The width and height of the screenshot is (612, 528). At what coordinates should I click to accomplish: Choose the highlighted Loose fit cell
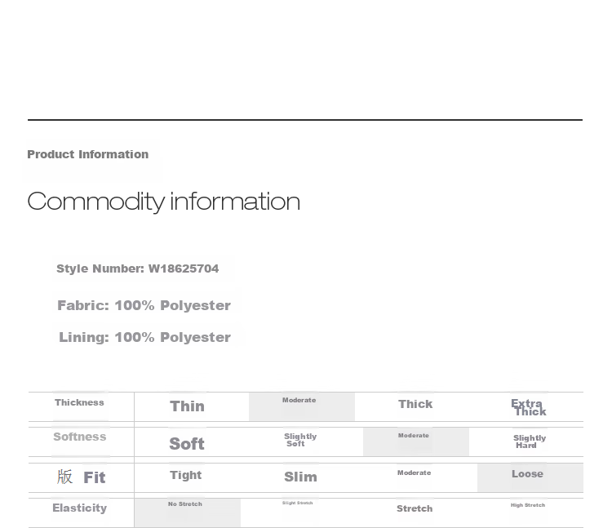[530, 477]
